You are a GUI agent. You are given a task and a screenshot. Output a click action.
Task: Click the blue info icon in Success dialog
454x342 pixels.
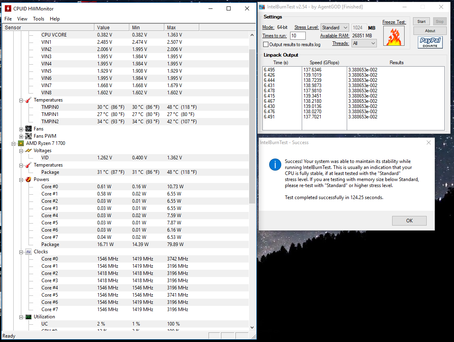275,164
